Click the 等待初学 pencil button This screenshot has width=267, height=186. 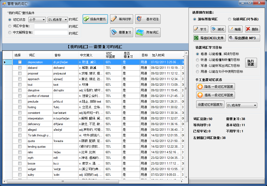tap(122, 19)
